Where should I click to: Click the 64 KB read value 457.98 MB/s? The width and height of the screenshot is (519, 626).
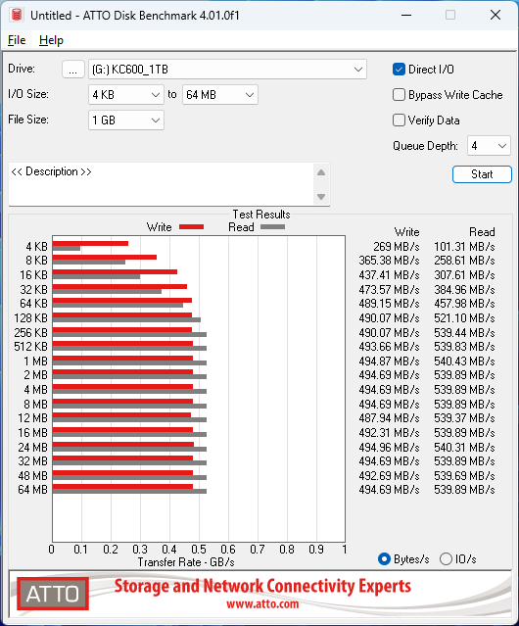(x=464, y=304)
